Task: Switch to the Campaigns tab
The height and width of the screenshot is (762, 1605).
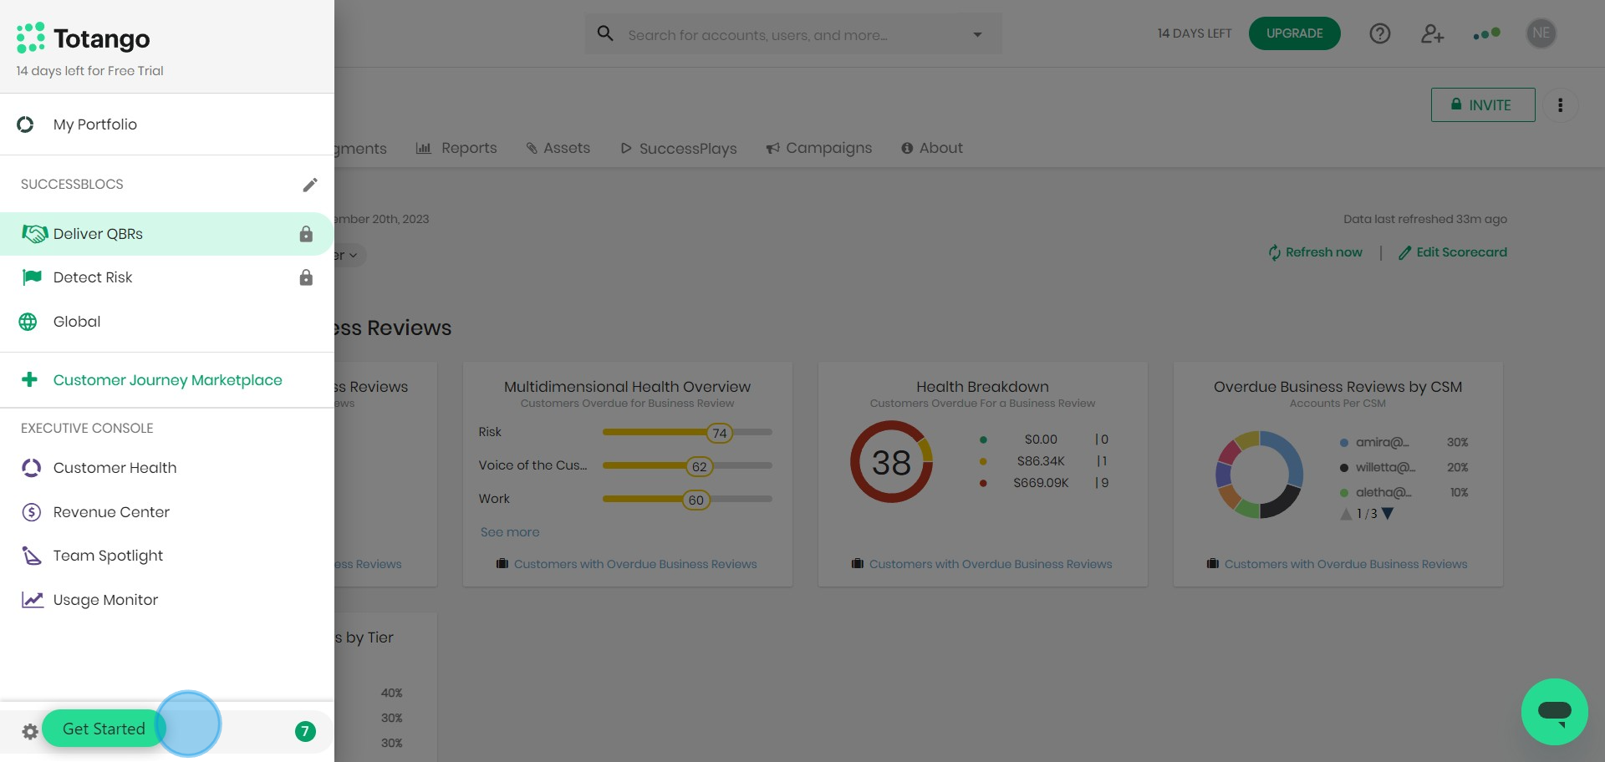Action: click(818, 148)
